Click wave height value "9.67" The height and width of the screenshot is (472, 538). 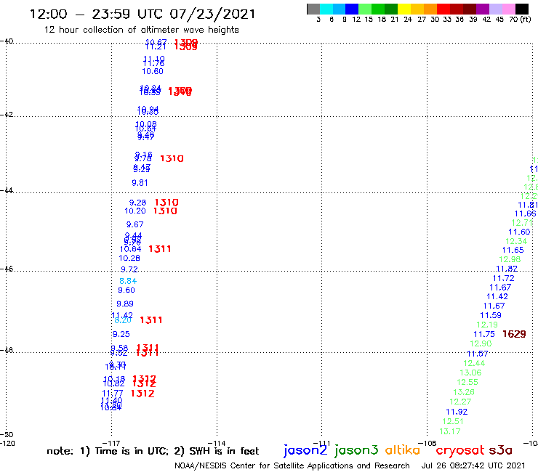(134, 224)
